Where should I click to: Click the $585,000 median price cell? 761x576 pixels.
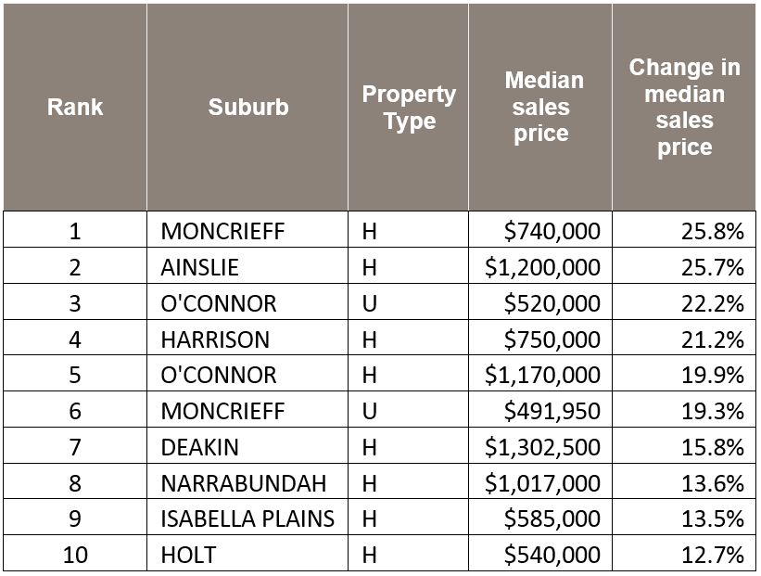pos(552,519)
